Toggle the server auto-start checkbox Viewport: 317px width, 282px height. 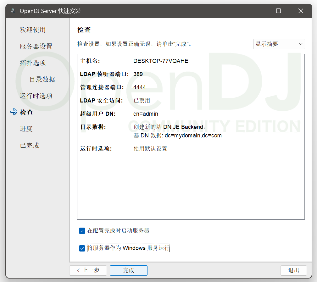click(82, 230)
